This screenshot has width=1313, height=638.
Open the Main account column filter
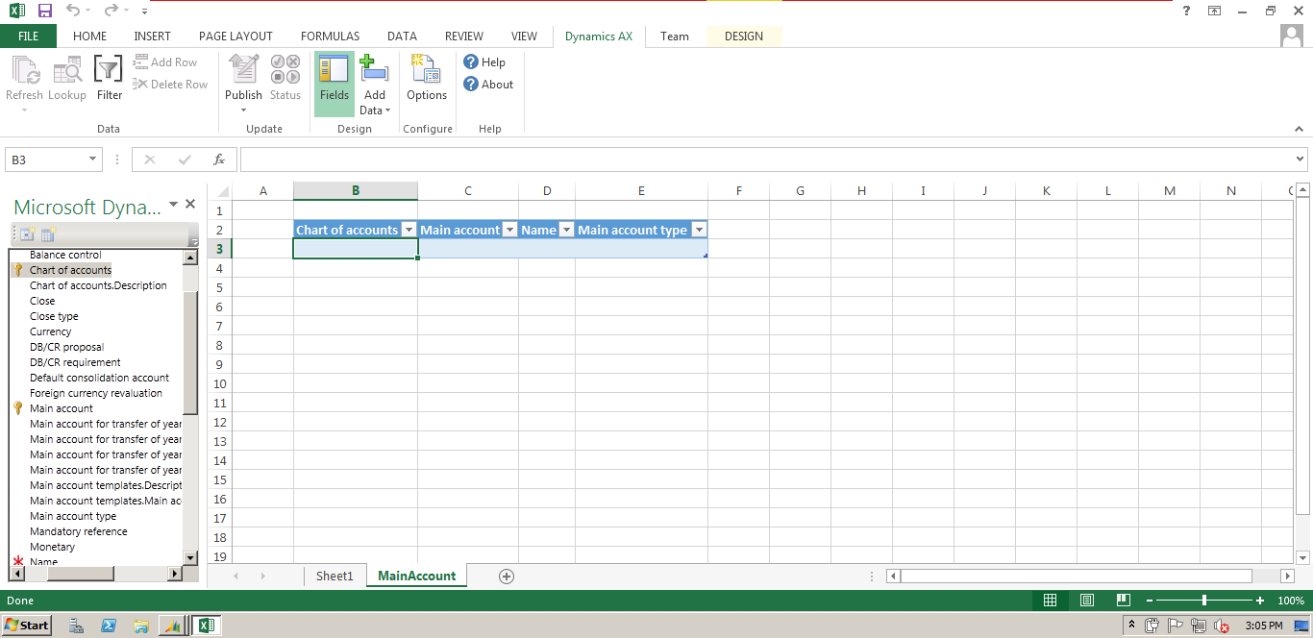point(509,230)
